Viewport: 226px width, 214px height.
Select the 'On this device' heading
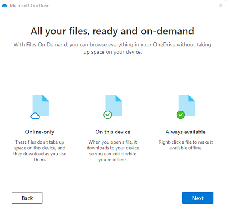tap(113, 132)
